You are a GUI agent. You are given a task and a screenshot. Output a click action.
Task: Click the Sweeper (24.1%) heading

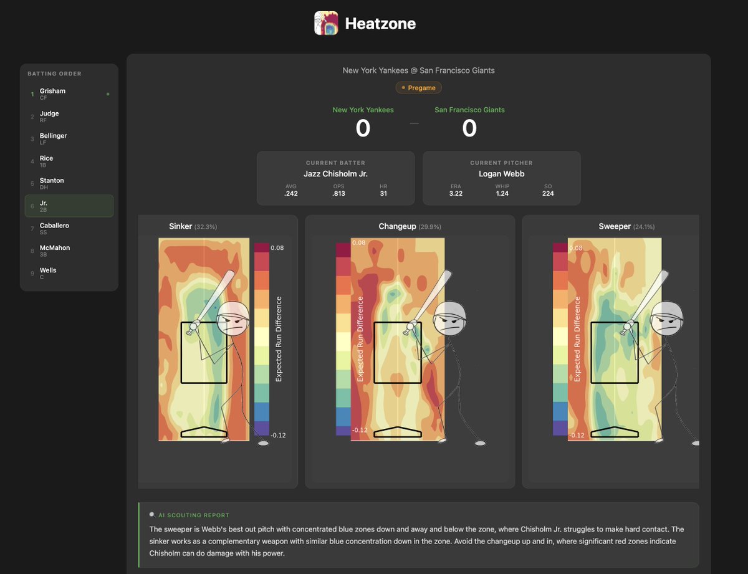626,226
